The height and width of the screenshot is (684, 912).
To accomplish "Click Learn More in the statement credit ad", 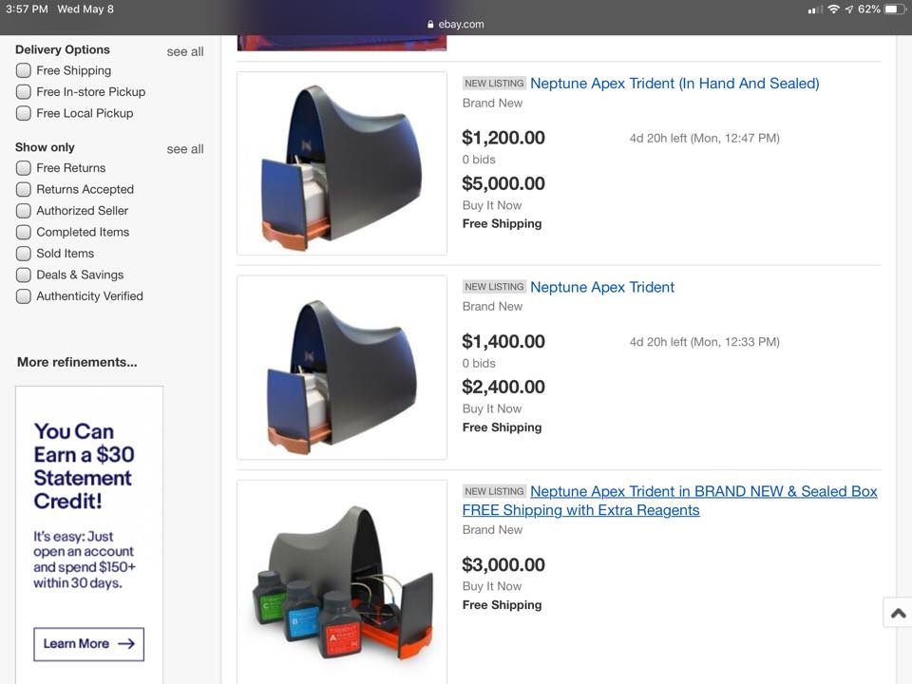I will pos(89,644).
